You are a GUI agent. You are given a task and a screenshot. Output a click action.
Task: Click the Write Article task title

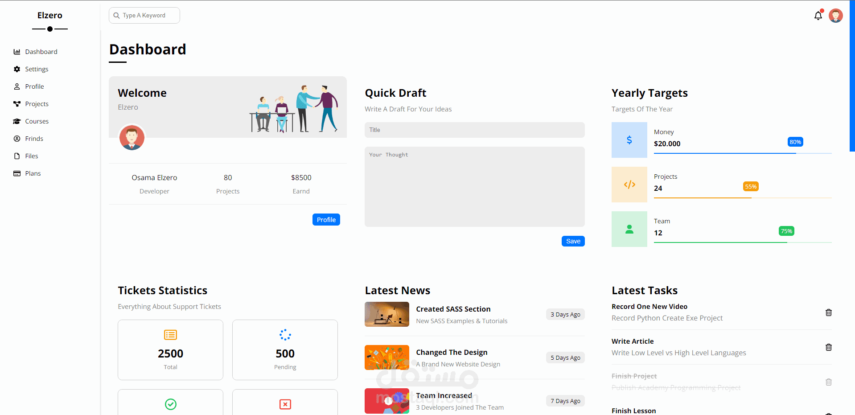(633, 341)
